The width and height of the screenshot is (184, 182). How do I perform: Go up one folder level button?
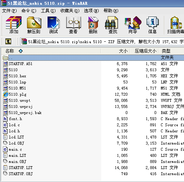tap(8, 41)
